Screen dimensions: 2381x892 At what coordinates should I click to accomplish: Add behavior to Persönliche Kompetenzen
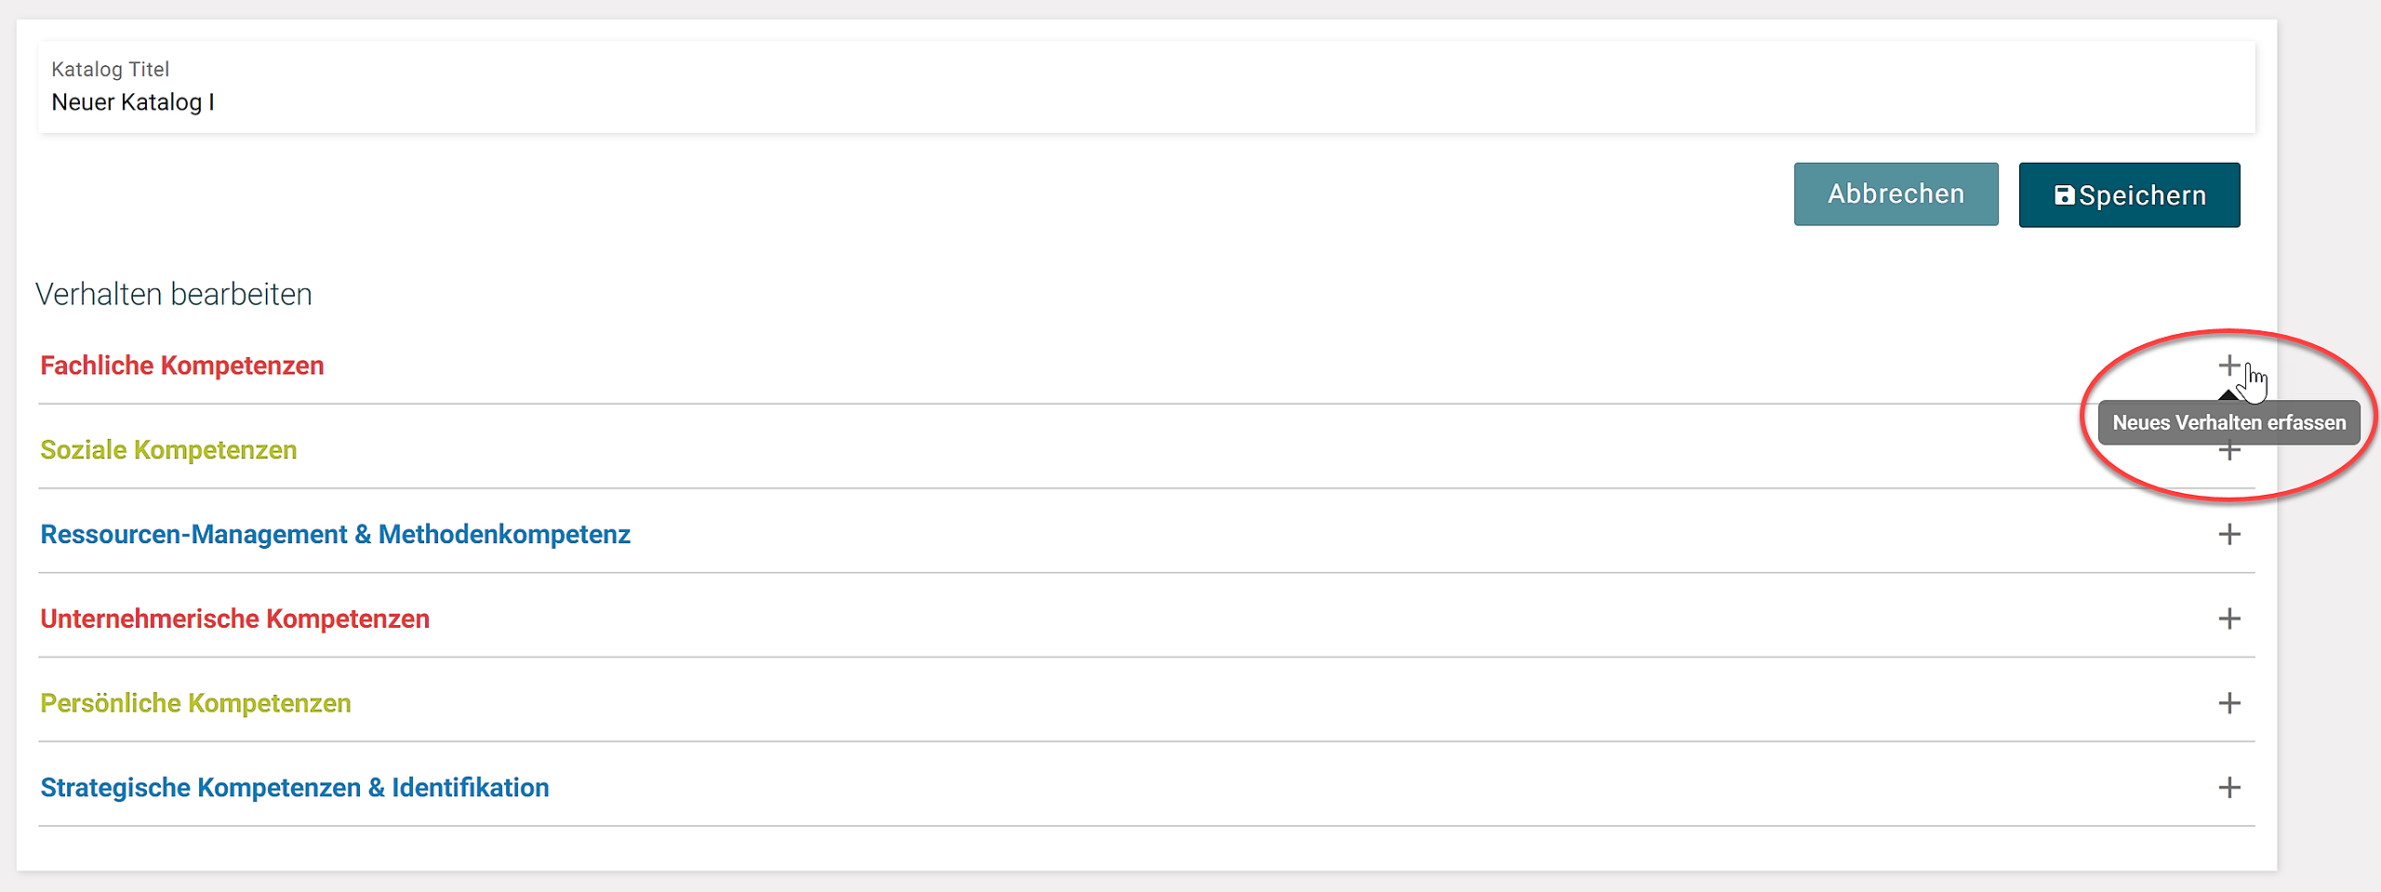point(2228,703)
